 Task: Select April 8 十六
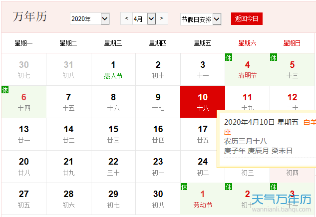coord(113,102)
